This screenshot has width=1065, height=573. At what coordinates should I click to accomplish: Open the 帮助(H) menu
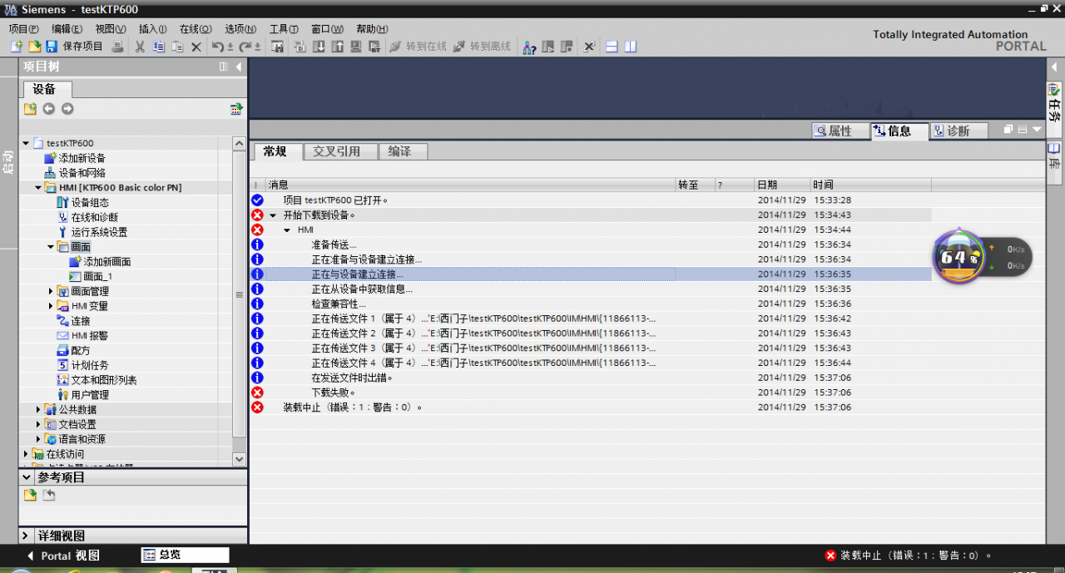coord(372,28)
